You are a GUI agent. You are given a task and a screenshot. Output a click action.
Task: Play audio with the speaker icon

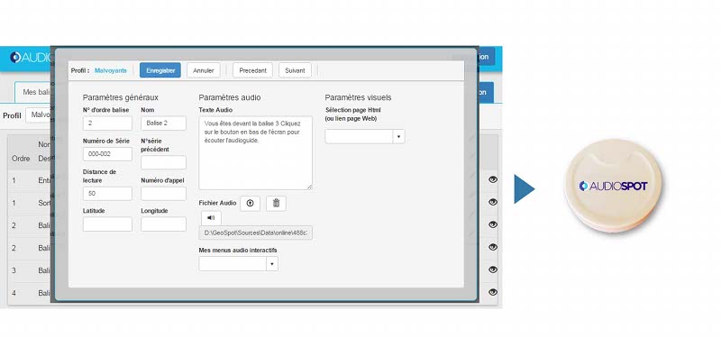point(211,218)
